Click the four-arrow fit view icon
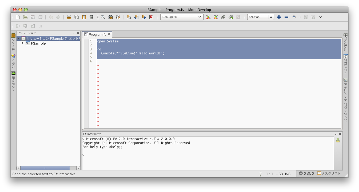Screen dimensions: 359x192 click(294, 17)
